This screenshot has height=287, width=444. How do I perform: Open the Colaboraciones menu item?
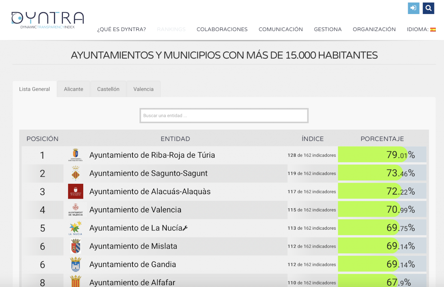tap(222, 30)
